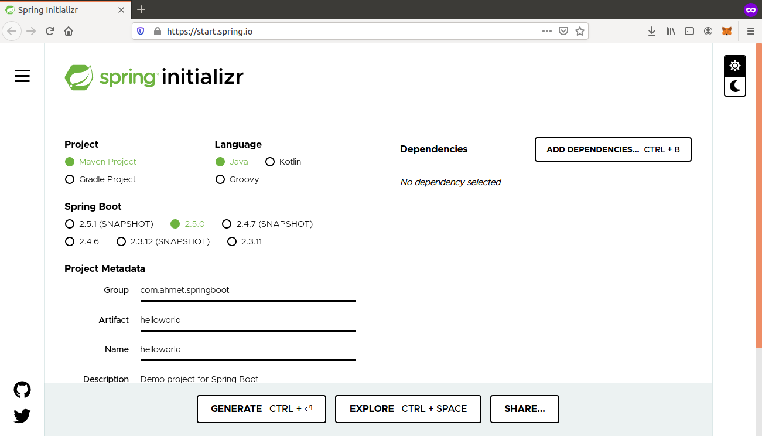Image resolution: width=762 pixels, height=436 pixels.
Task: Open tracking protection shield icon
Action: (141, 31)
